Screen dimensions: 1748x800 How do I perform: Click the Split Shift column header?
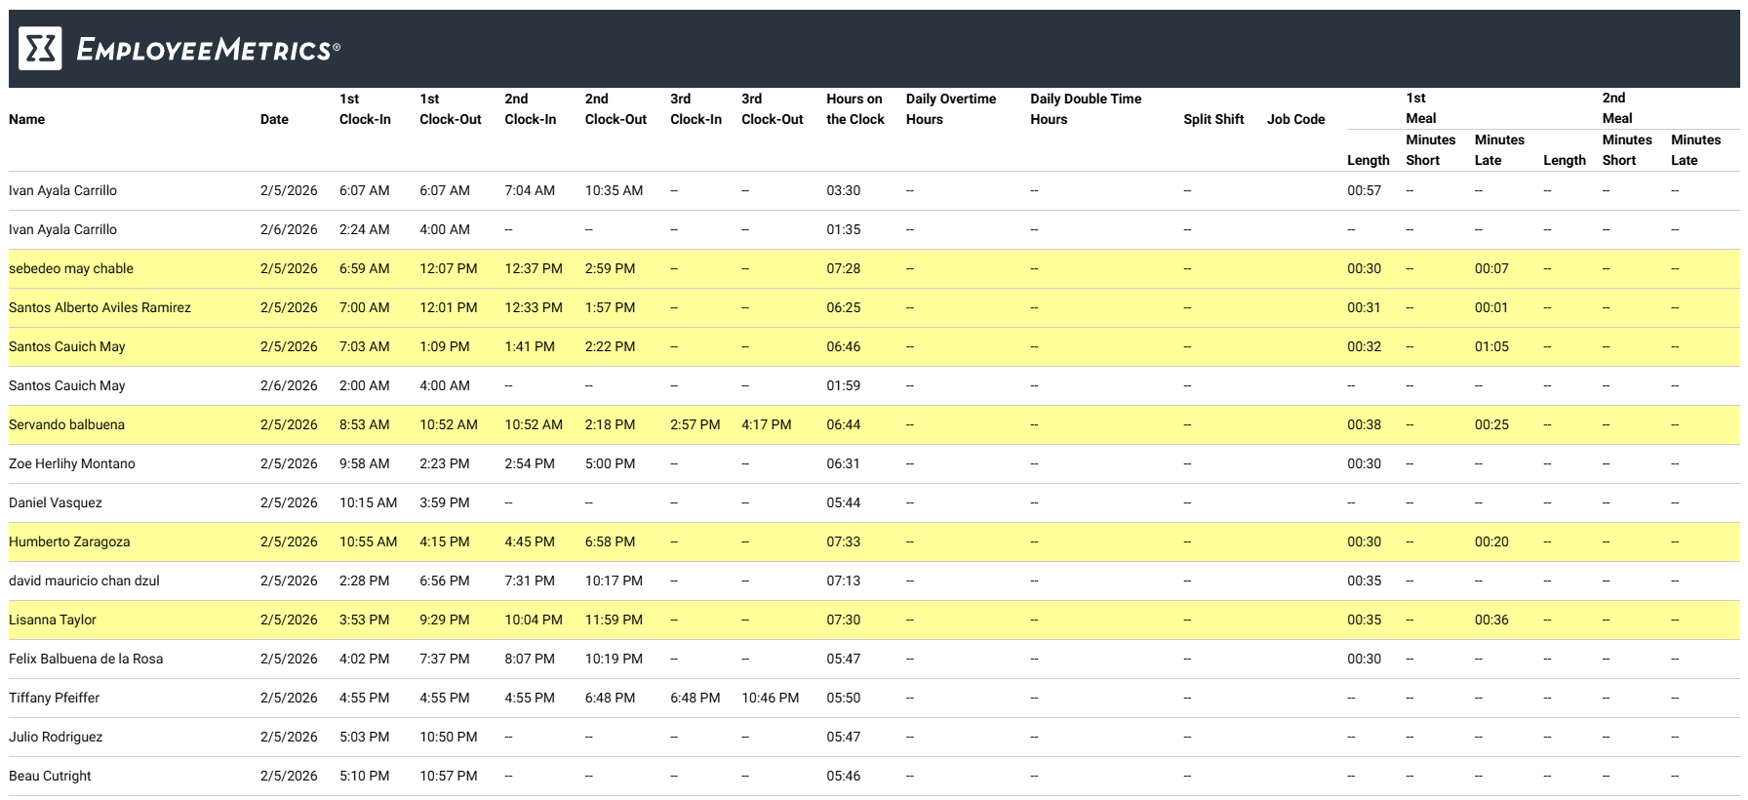1213,119
